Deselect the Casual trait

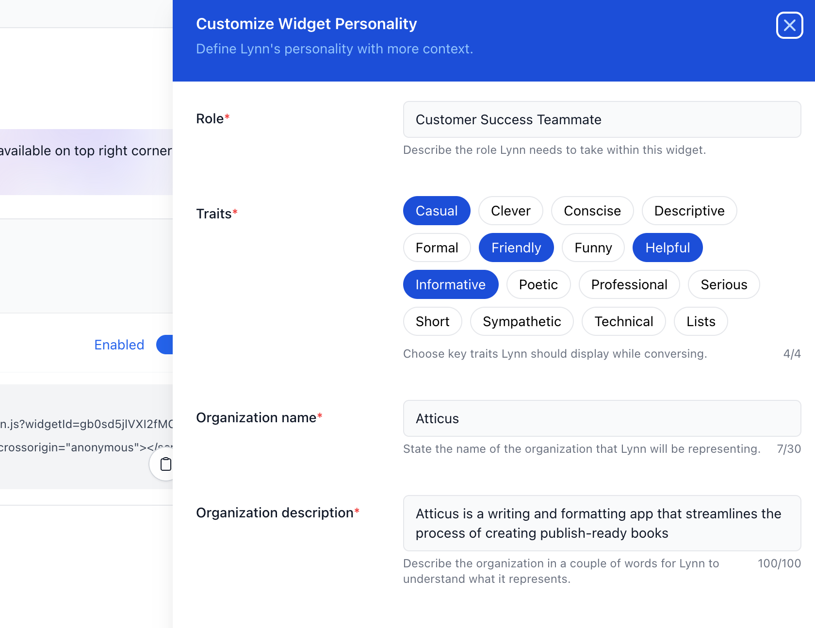click(x=437, y=211)
